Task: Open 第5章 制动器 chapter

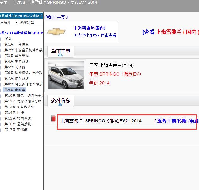Action: coord(15,67)
